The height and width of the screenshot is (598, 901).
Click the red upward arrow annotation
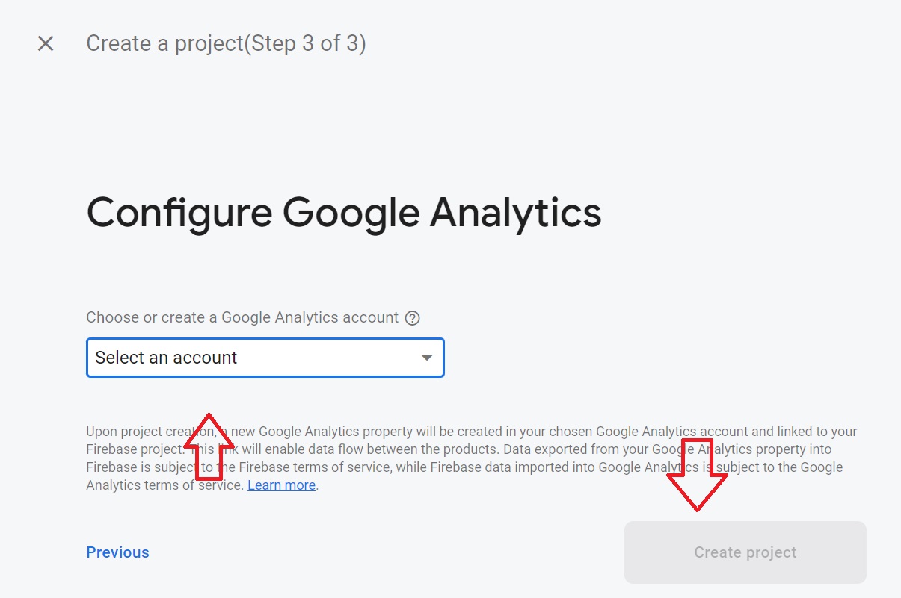pos(210,445)
